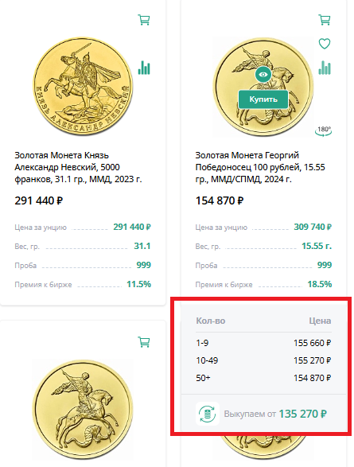Open price chart for Alexander Nevsky coin
The height and width of the screenshot is (467, 354).
click(144, 68)
